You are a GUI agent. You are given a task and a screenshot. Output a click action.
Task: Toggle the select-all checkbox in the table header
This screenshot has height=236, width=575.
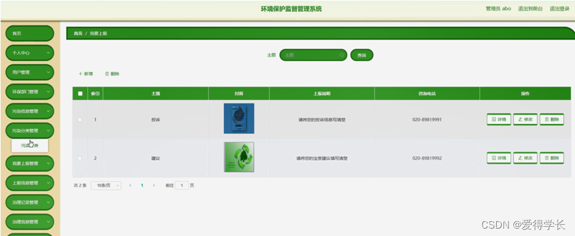80,94
